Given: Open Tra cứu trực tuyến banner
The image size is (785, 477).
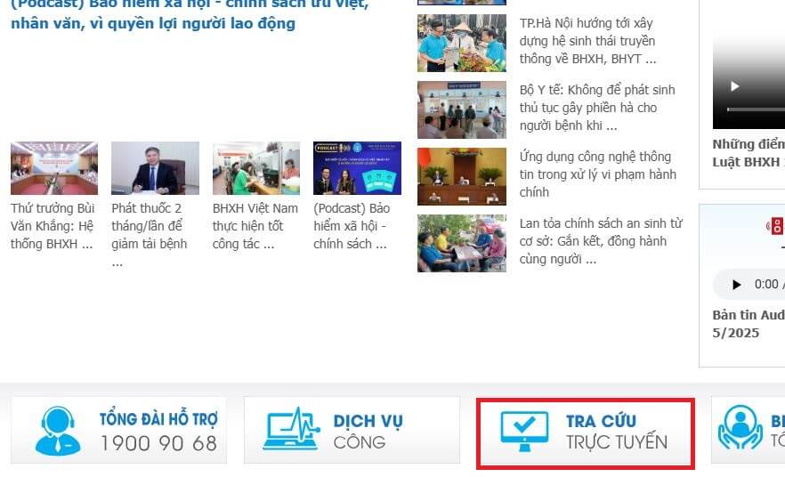Looking at the screenshot, I should pyautogui.click(x=586, y=433).
